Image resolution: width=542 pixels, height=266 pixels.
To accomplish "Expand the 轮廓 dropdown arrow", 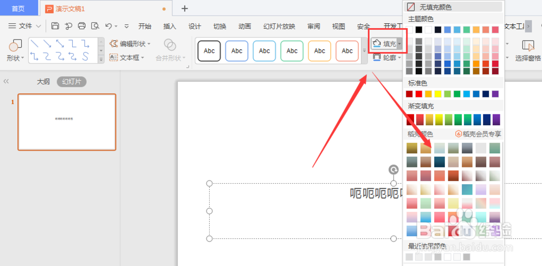I will (x=399, y=57).
